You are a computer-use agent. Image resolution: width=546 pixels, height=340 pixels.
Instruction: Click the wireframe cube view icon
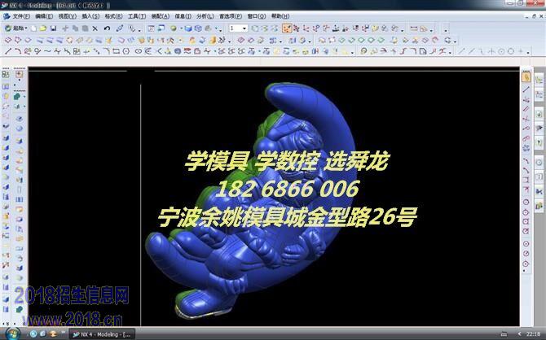[198, 28]
